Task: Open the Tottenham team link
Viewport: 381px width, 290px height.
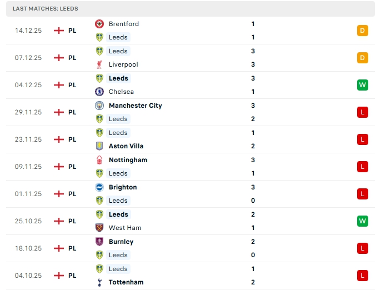Action: coord(126,282)
